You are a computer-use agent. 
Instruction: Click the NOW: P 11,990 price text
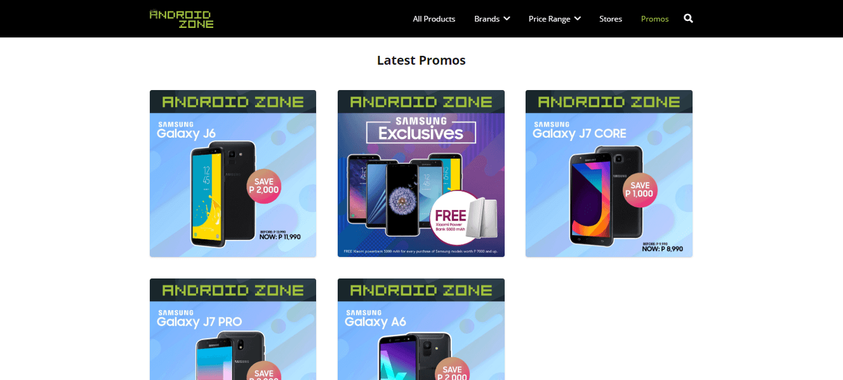pyautogui.click(x=280, y=237)
